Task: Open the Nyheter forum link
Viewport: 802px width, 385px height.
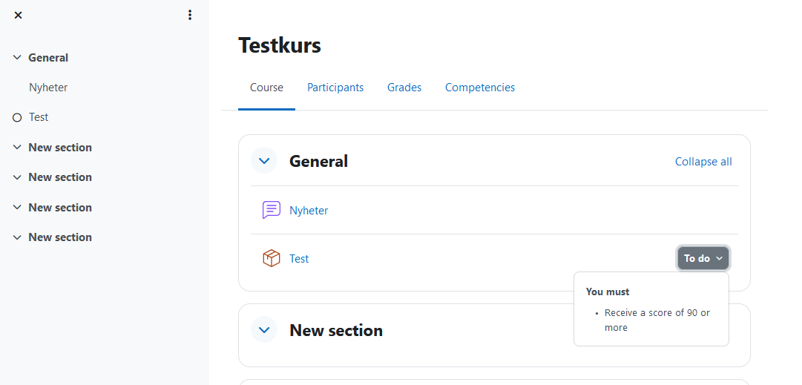Action: [309, 210]
